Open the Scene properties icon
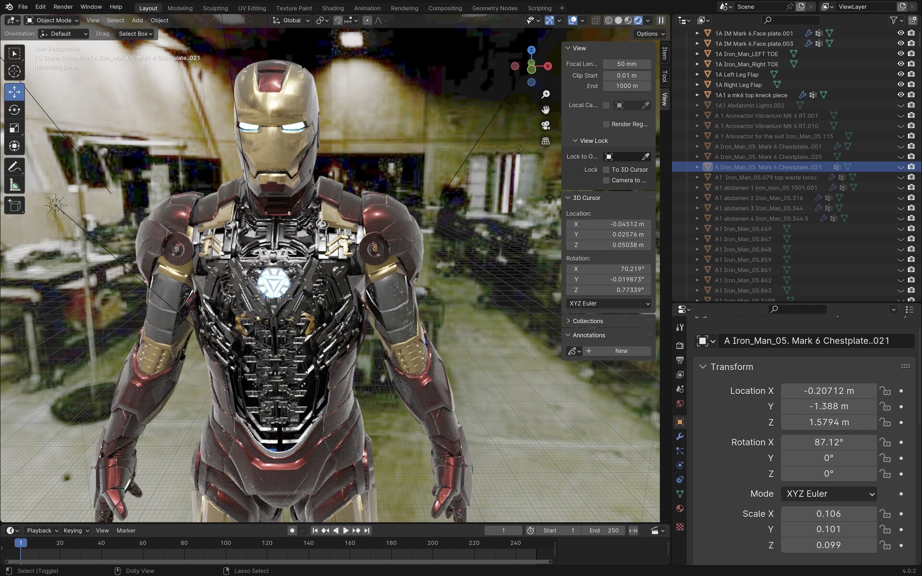 (x=679, y=389)
